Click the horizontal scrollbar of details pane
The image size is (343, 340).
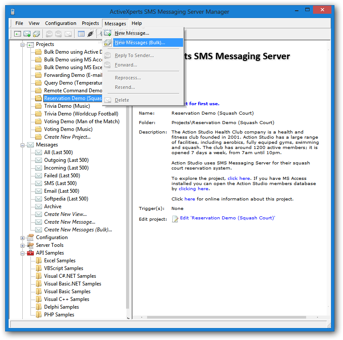tap(226, 317)
